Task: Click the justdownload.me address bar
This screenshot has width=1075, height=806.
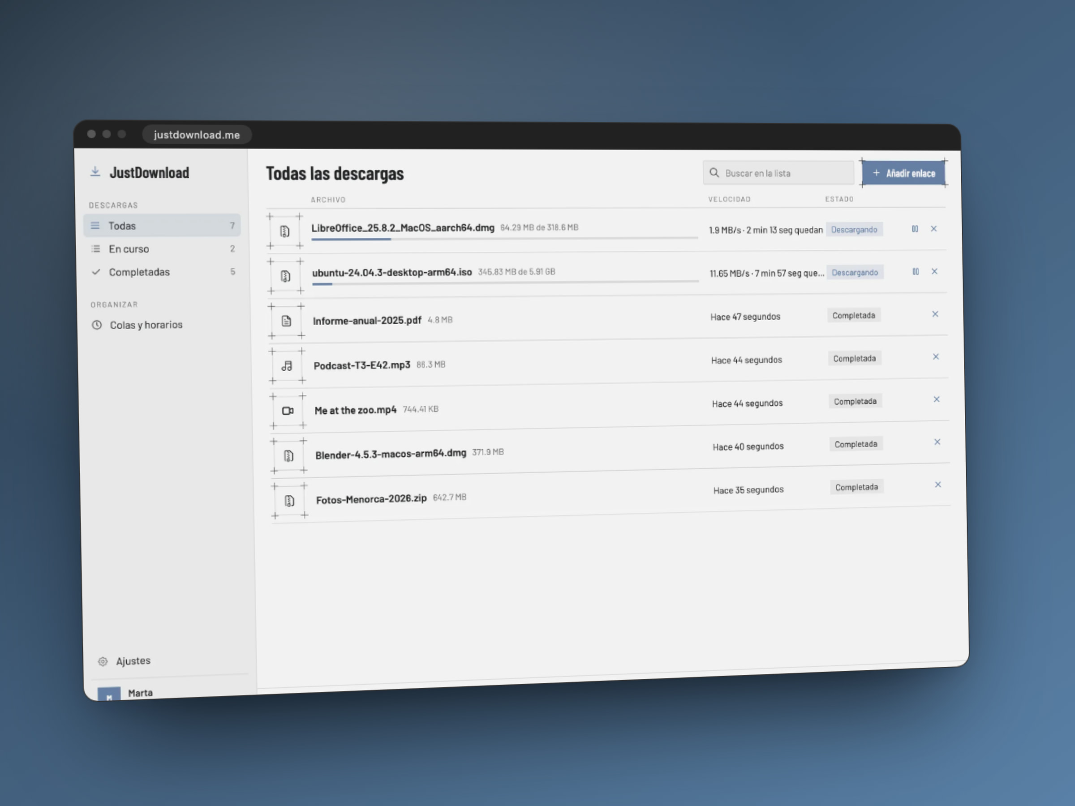Action: (x=197, y=135)
